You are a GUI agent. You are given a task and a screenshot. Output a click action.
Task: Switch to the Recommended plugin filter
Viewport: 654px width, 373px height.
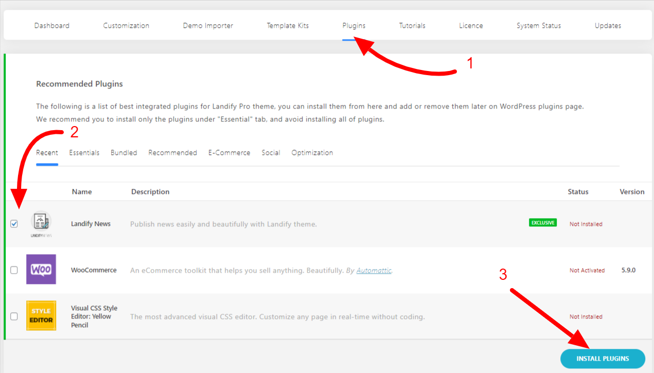(173, 153)
